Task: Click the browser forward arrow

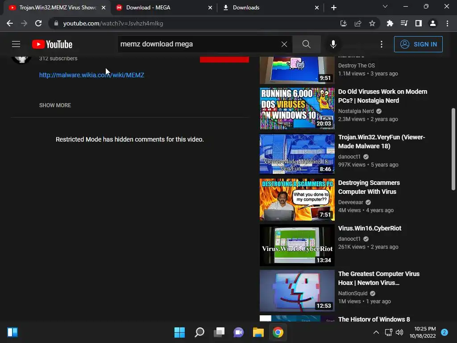Action: 24,23
